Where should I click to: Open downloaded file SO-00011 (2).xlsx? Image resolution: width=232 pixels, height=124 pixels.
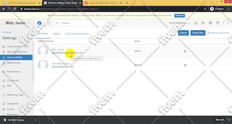coord(16,120)
